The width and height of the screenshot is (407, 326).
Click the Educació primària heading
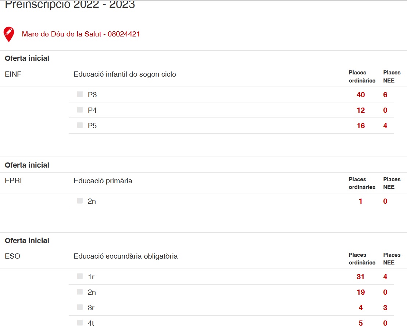coord(103,181)
